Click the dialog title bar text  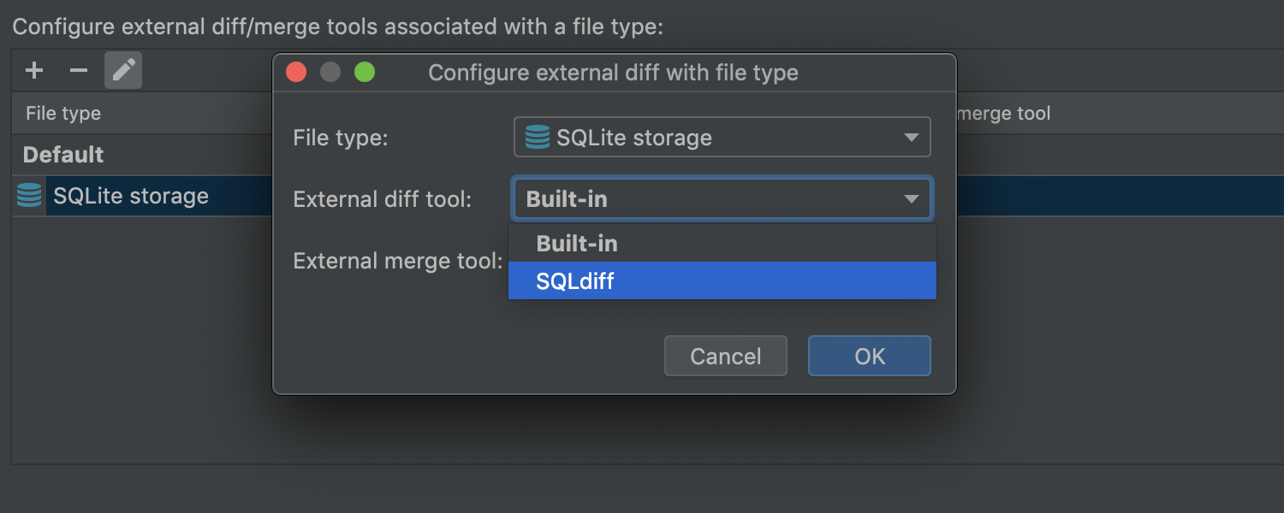[x=613, y=73]
